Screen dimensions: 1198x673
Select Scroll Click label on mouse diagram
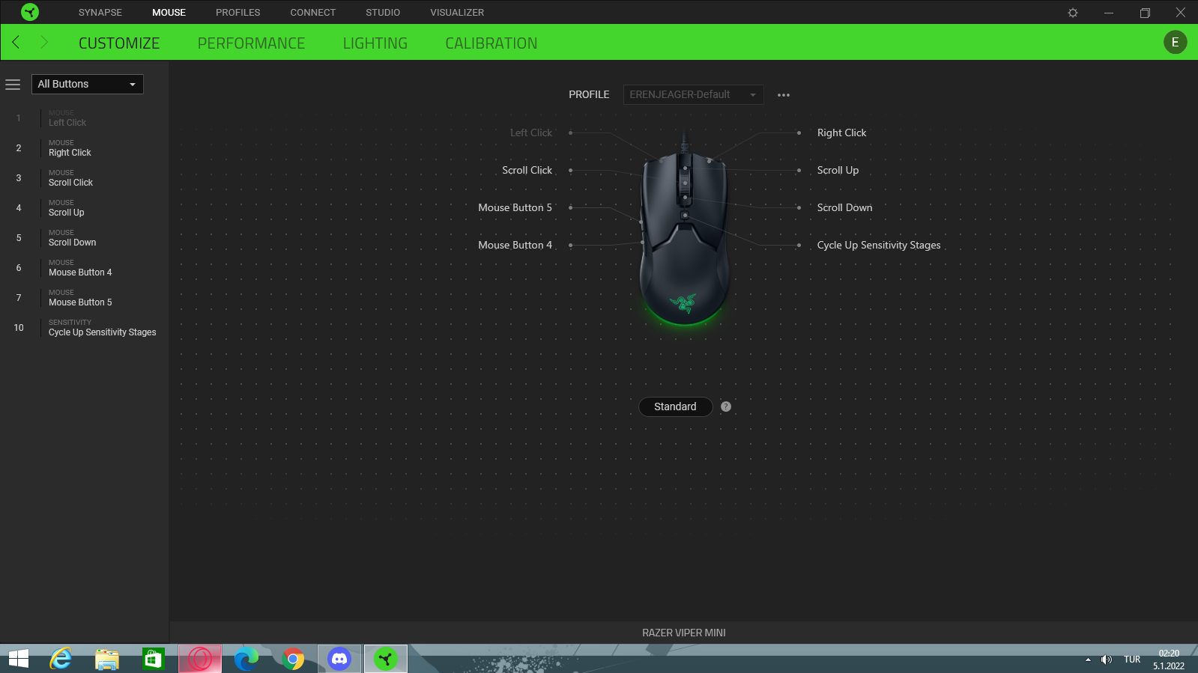coord(527,170)
